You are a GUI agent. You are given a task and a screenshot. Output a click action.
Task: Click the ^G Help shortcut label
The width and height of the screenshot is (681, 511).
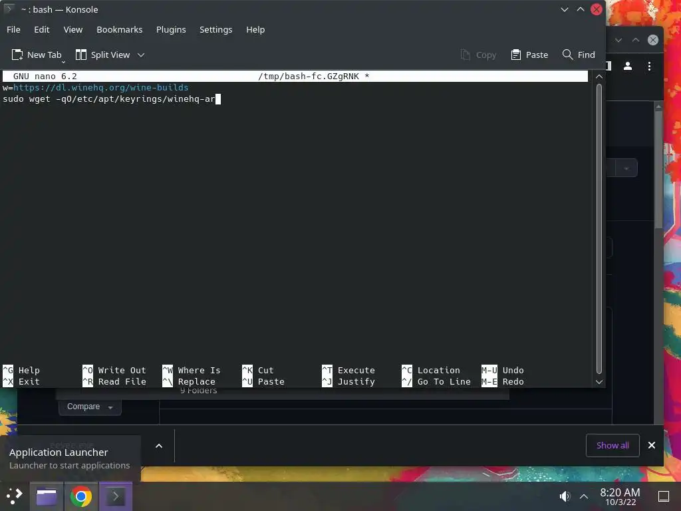pos(21,370)
